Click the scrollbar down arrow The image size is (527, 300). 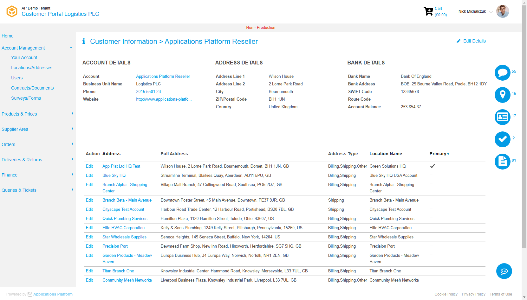[x=524, y=297]
